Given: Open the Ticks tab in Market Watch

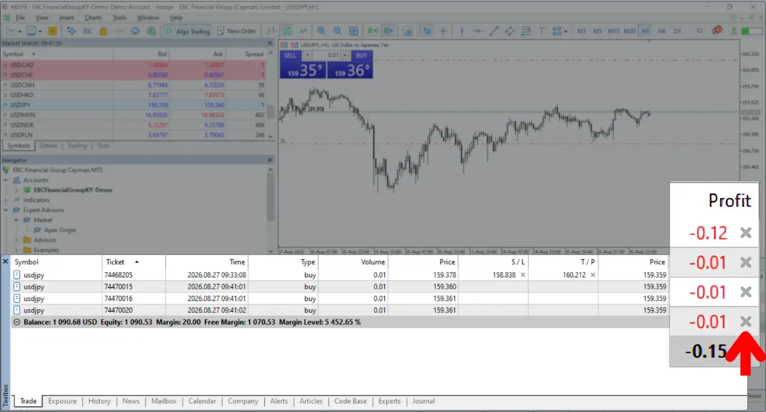Looking at the screenshot, I should (103, 146).
